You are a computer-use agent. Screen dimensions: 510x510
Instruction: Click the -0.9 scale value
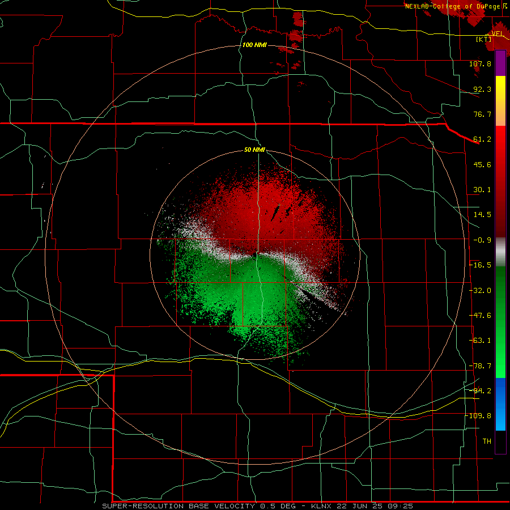tap(482, 240)
